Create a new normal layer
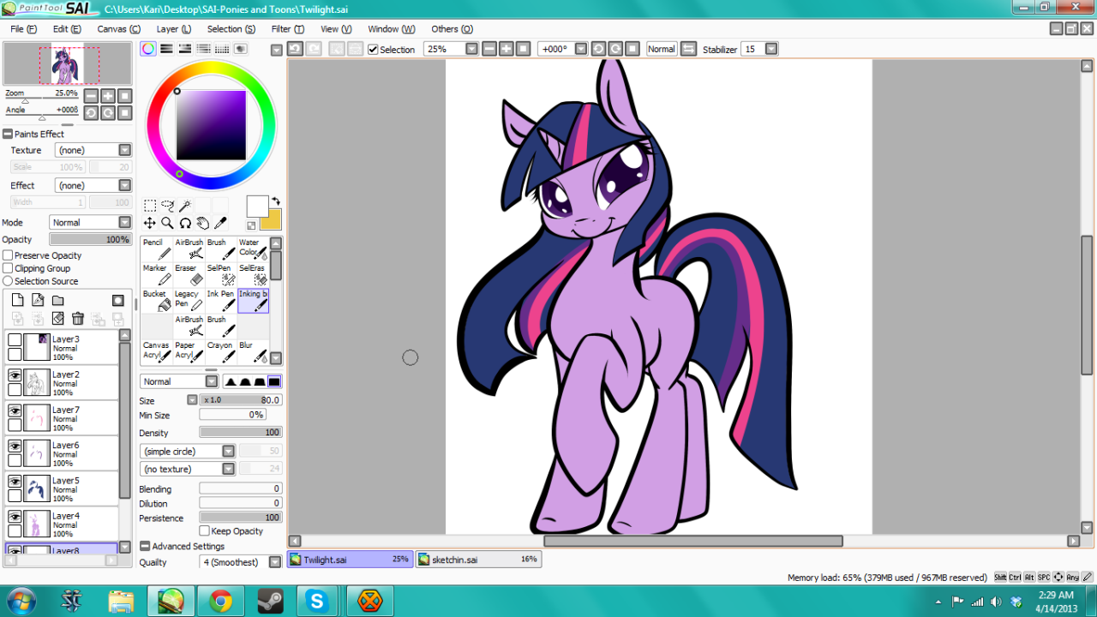1097x617 pixels. tap(17, 300)
